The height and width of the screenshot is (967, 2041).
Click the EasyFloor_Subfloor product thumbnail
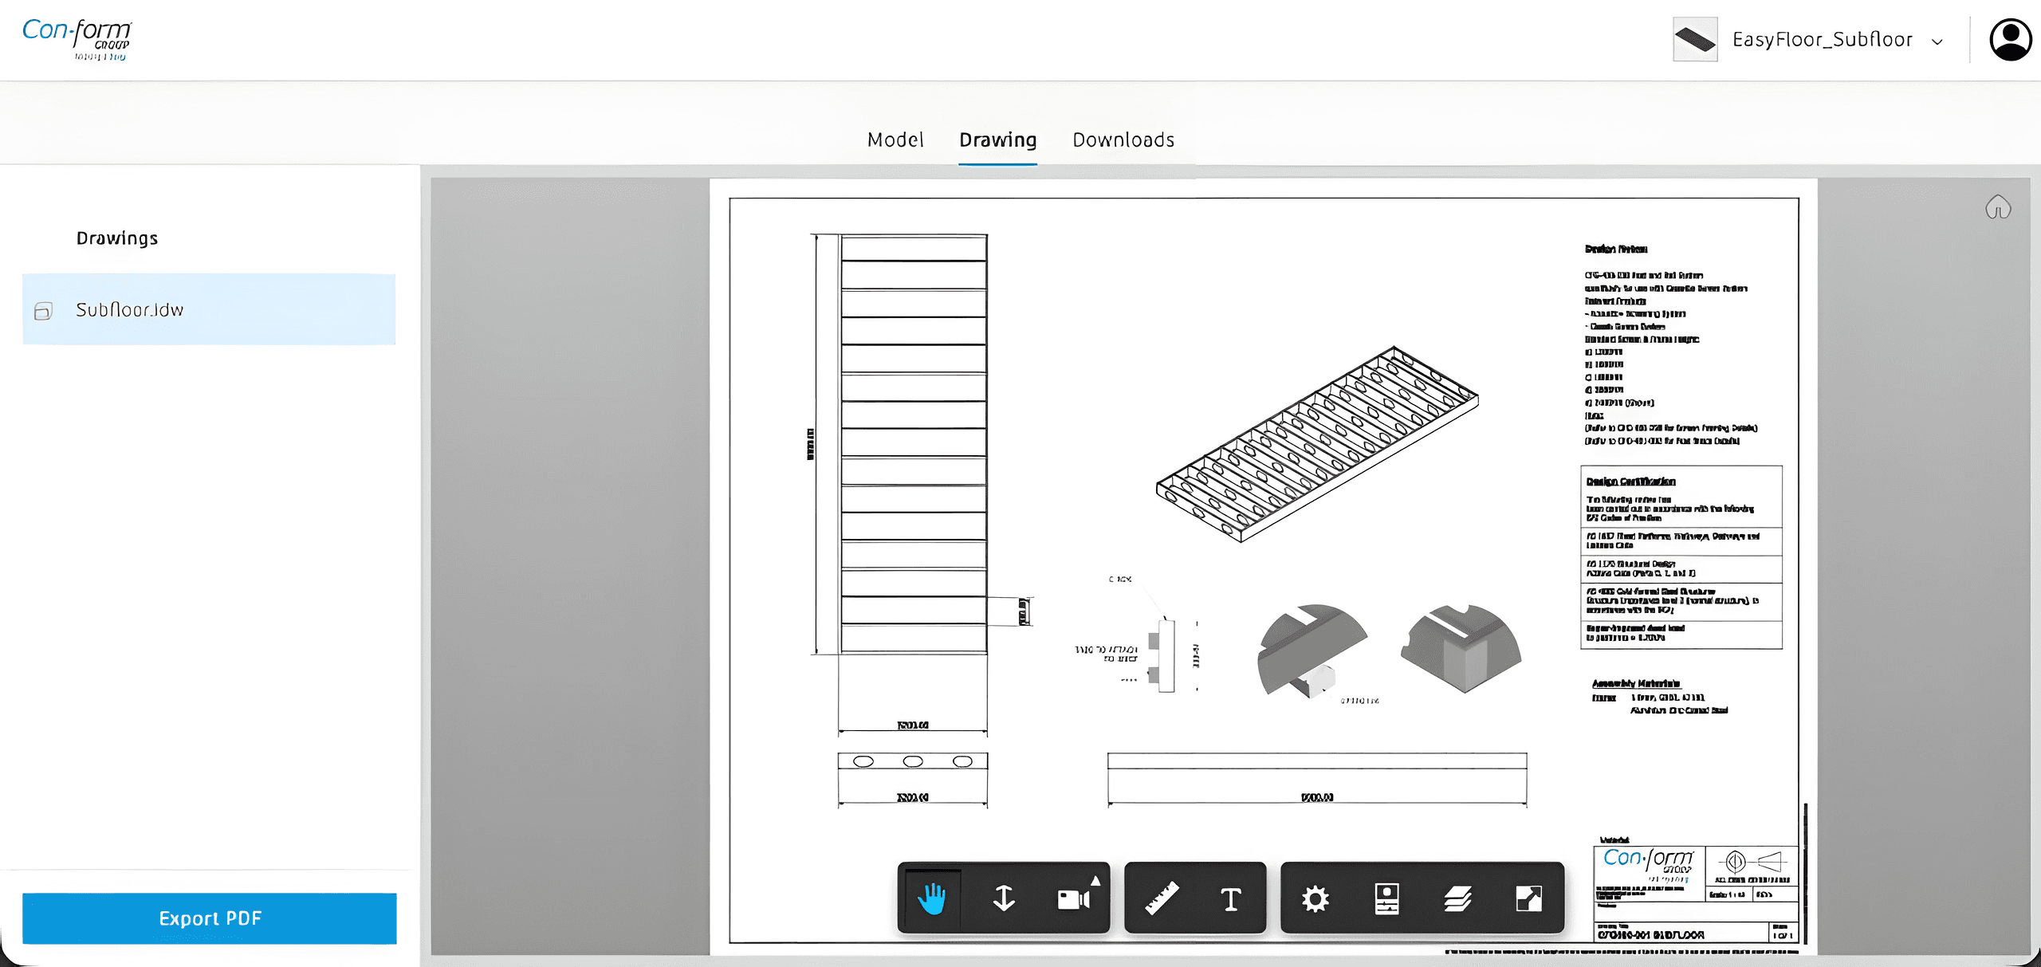[x=1695, y=39]
